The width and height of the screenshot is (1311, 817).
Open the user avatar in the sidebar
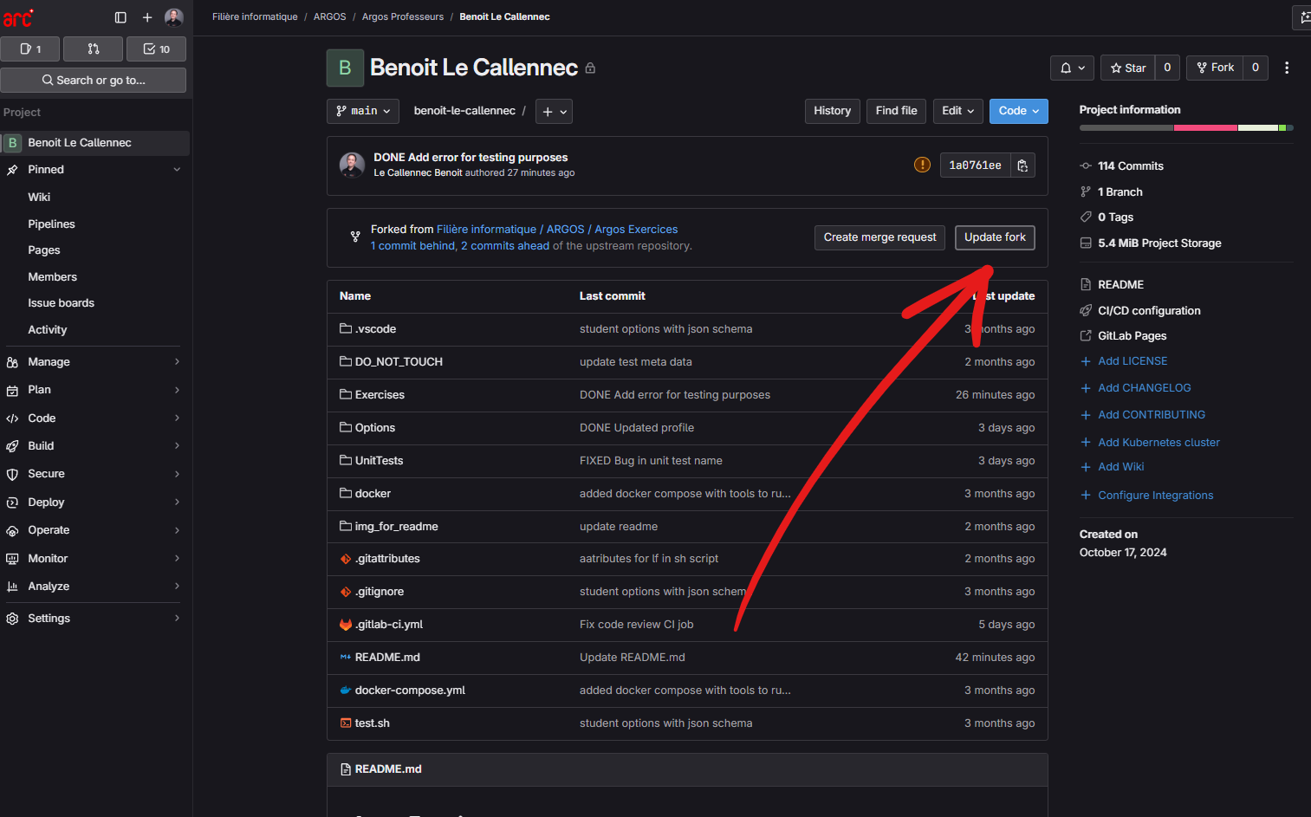tap(174, 17)
